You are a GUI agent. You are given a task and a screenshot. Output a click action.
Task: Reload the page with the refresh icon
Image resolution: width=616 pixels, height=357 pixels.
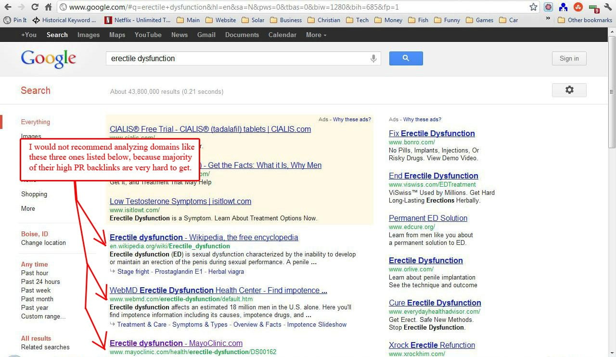[x=35, y=7]
